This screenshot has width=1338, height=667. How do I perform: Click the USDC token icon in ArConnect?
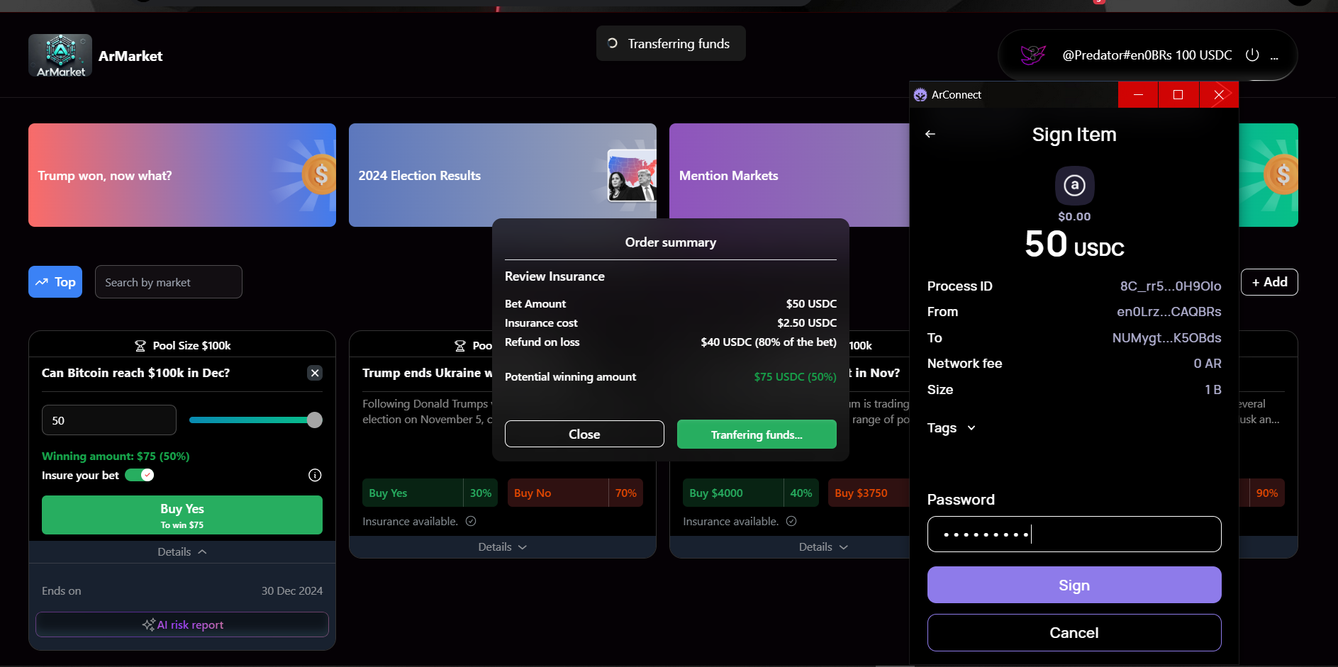pyautogui.click(x=1074, y=186)
